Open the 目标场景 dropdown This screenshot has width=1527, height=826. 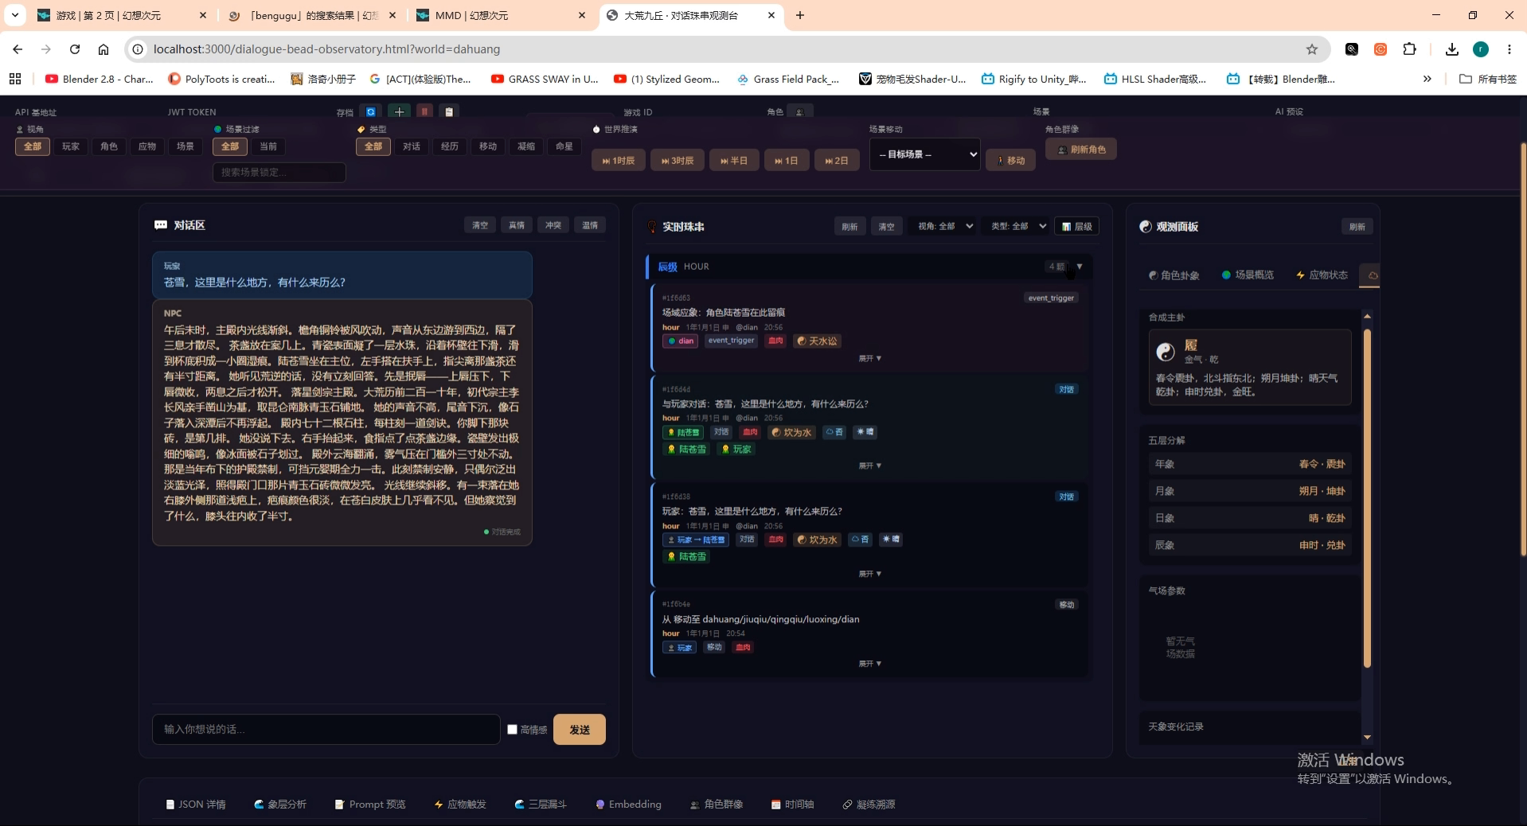[925, 154]
